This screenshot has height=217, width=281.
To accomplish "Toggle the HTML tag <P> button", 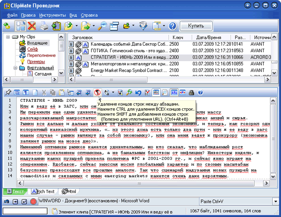I will point(183,92).
